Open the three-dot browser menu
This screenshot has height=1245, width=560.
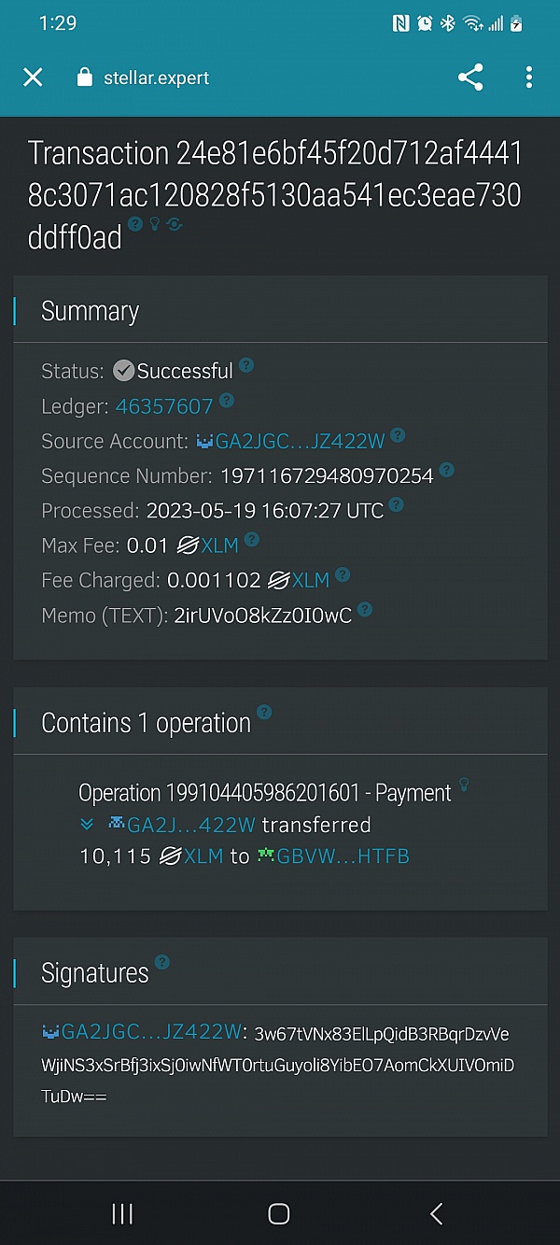[528, 78]
